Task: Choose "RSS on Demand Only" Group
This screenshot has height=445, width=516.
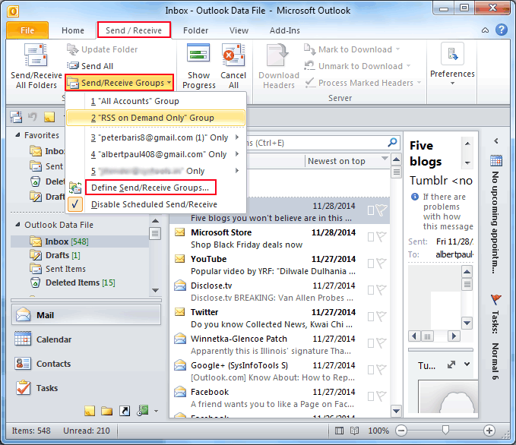Action: click(156, 118)
